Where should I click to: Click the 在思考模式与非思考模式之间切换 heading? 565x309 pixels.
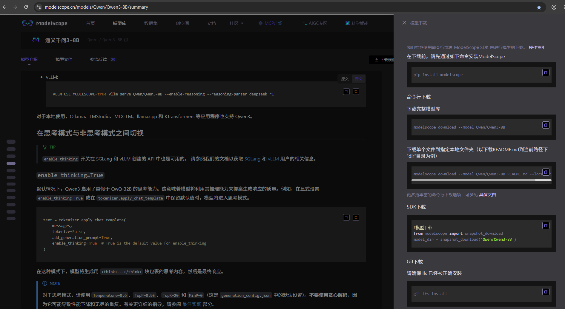[90, 133]
